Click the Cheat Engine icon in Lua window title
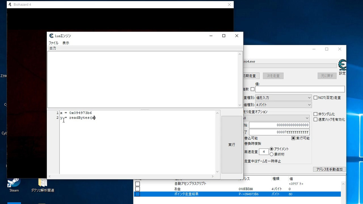 pos(51,36)
